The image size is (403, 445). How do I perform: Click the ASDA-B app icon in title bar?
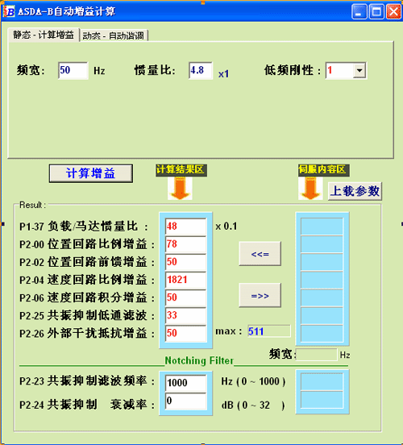point(9,11)
